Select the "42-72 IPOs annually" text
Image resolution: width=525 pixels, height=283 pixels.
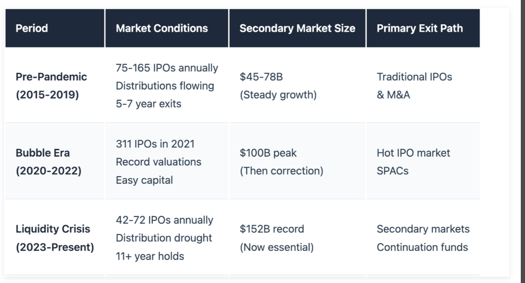(164, 220)
